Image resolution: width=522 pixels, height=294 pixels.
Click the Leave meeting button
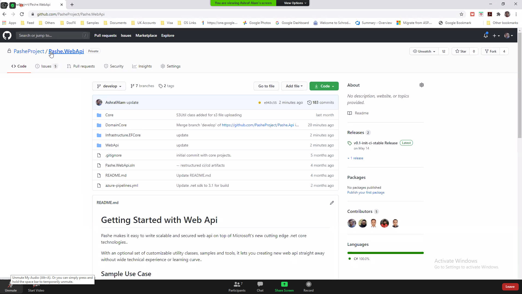(x=510, y=287)
